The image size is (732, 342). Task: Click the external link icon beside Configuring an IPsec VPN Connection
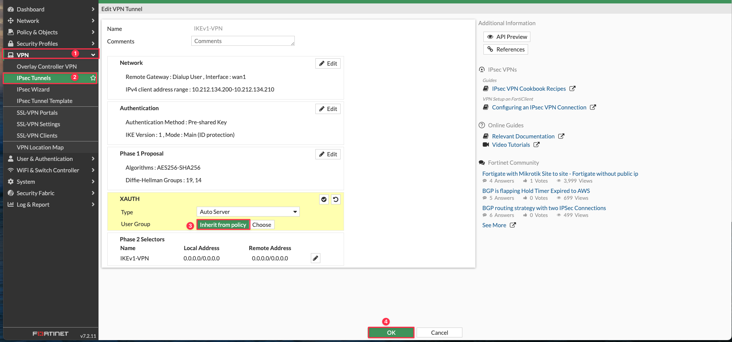[593, 107]
